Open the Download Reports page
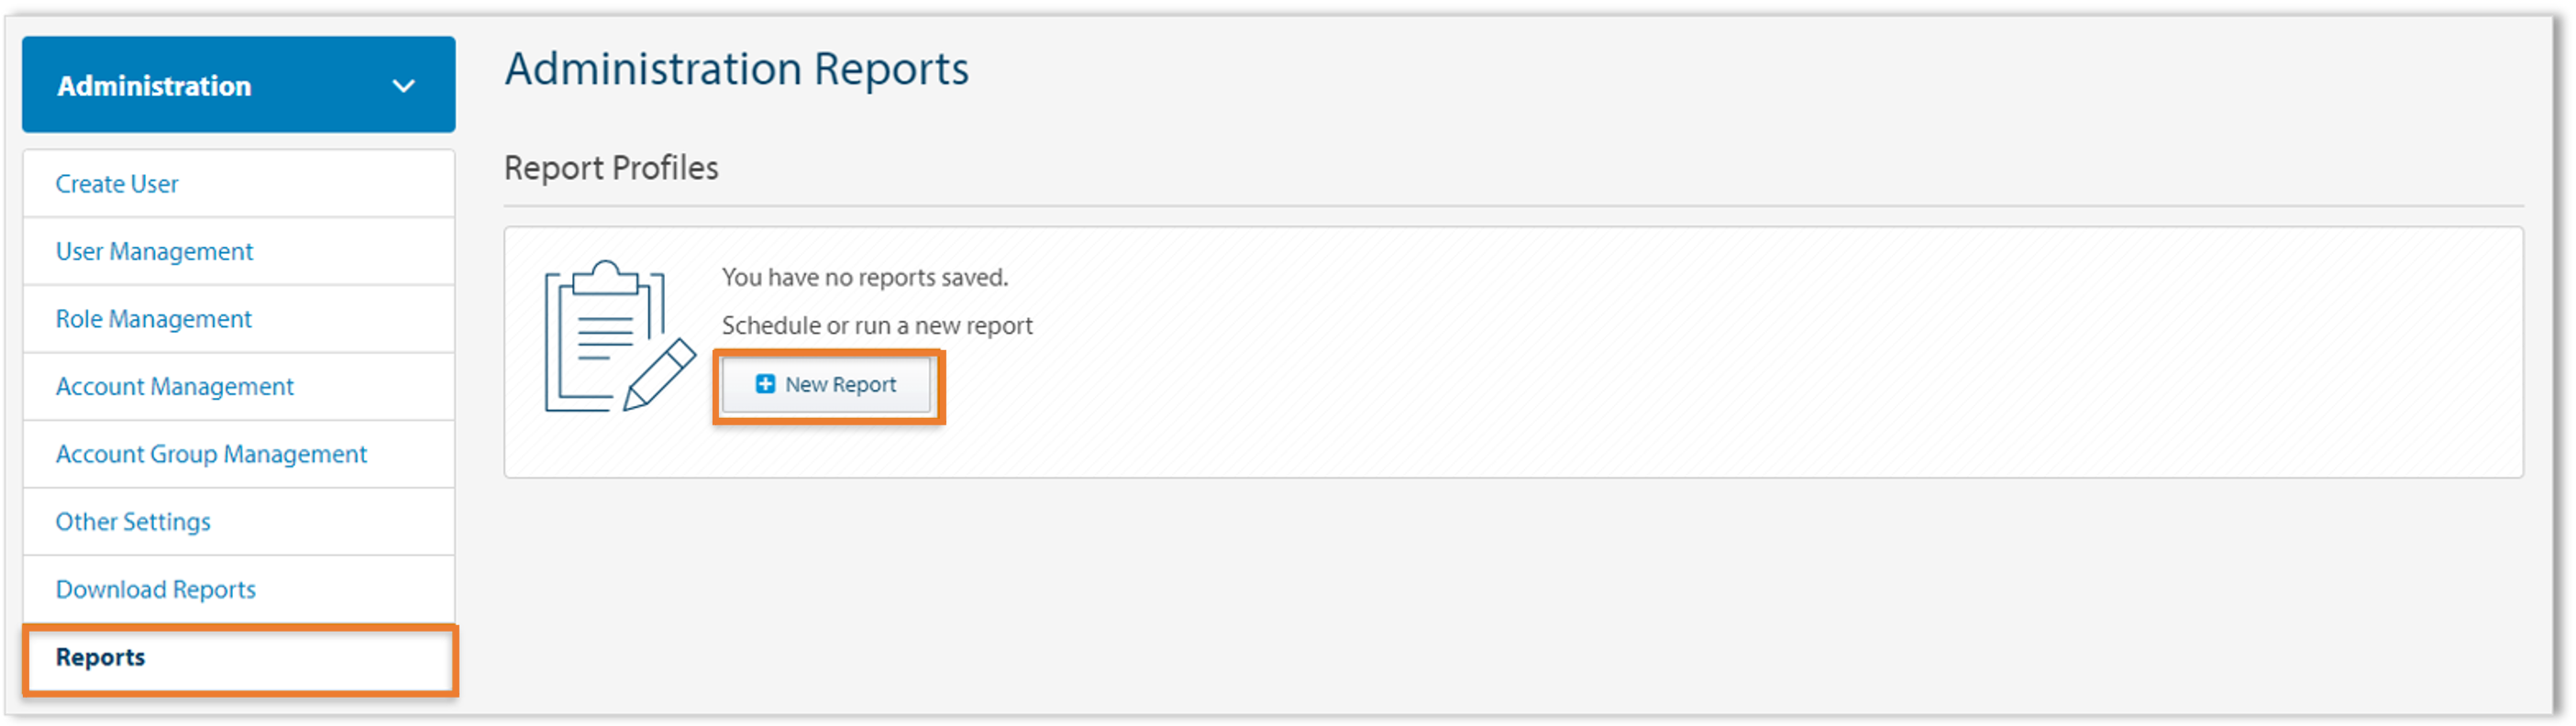The height and width of the screenshot is (726, 2576). click(x=155, y=589)
